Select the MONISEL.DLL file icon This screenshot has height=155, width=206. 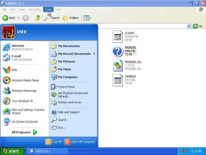point(118,65)
